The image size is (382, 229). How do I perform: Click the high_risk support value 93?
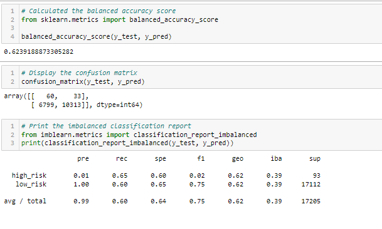[x=317, y=176]
